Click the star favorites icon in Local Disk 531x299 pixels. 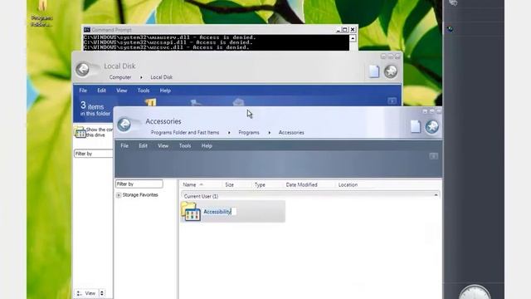[x=391, y=71]
